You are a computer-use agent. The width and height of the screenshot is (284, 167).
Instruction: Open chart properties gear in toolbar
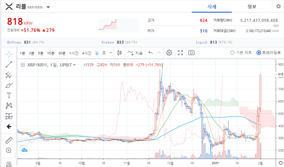(169, 53)
